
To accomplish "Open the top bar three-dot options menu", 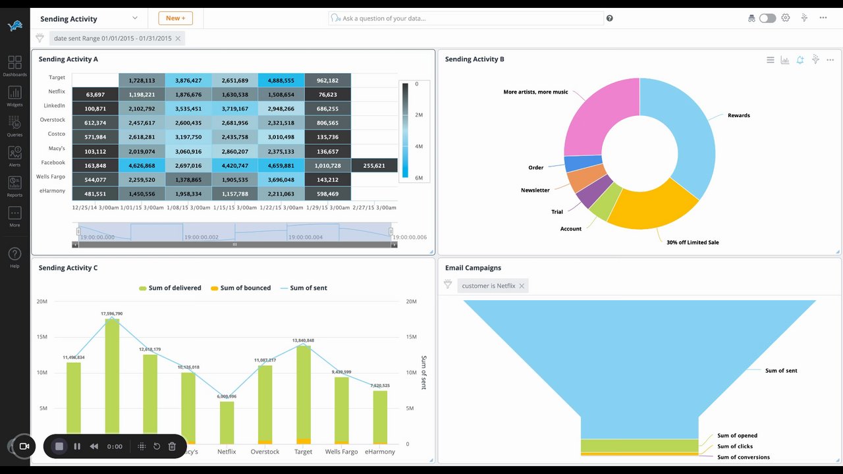I will (x=823, y=18).
